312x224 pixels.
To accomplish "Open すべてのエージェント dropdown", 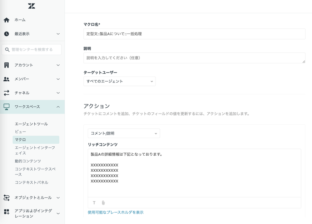I will click(120, 81).
